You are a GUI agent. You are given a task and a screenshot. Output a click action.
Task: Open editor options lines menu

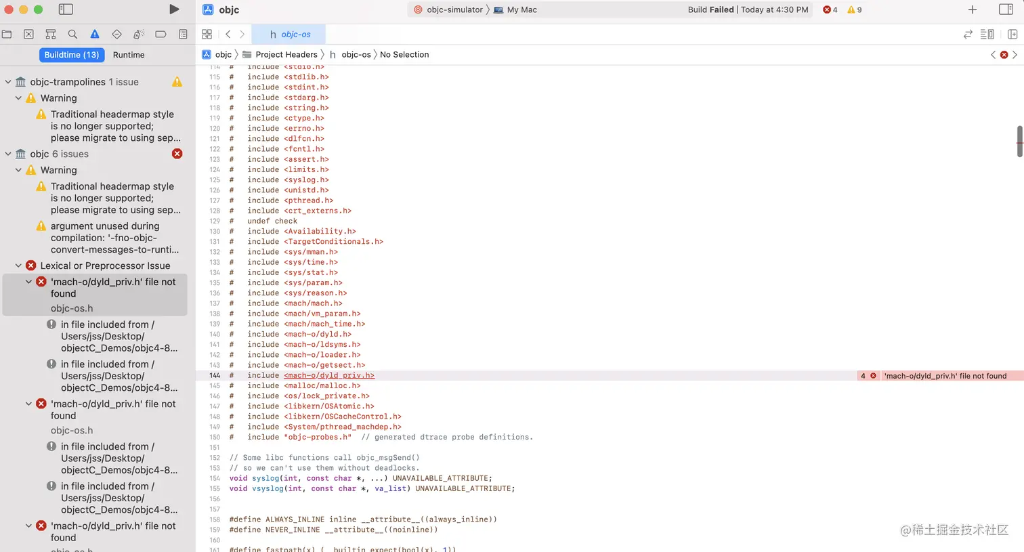[987, 34]
